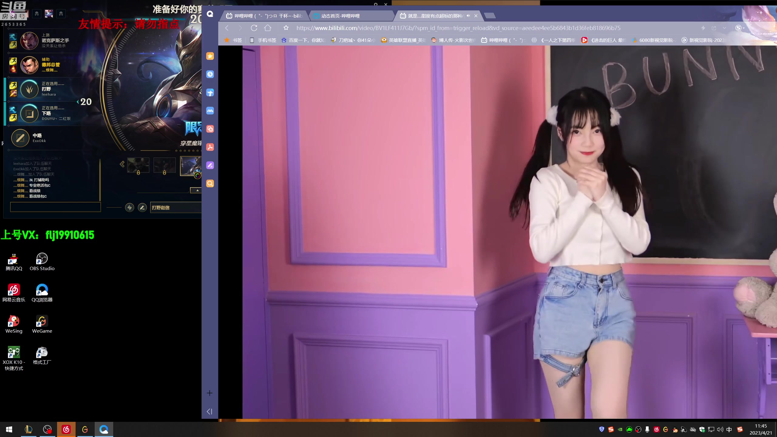777x437 pixels.
Task: Open the orange search icon in browser sidebar
Action: (x=210, y=184)
